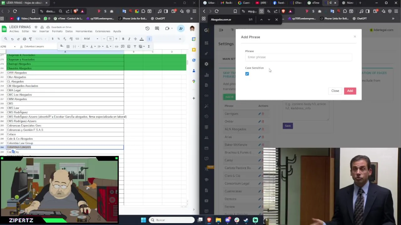Viewport: 401px width, 225px height.
Task: Click the Windows Start button
Action: coord(143,220)
